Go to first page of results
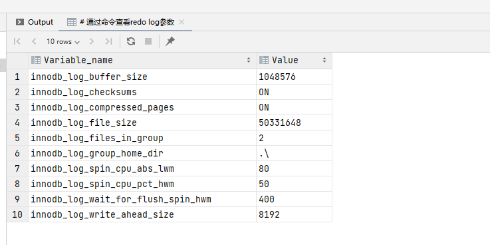Viewport: 490px width, 245px height. pyautogui.click(x=17, y=41)
